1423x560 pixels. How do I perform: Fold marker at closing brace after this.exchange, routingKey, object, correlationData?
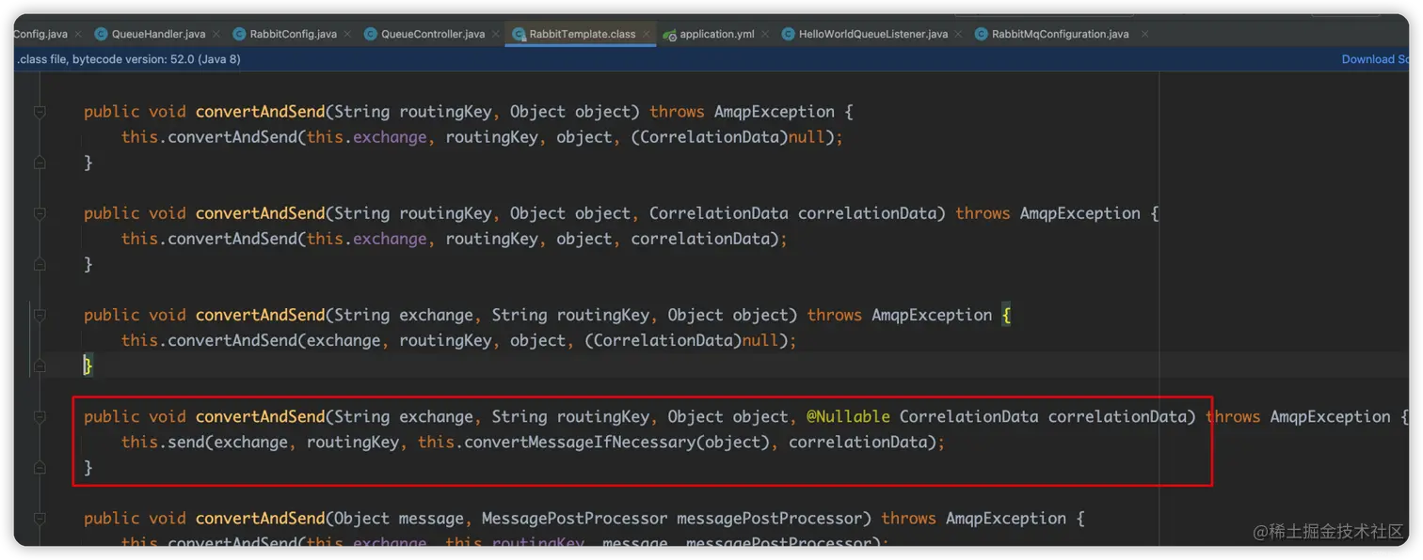pyautogui.click(x=40, y=264)
